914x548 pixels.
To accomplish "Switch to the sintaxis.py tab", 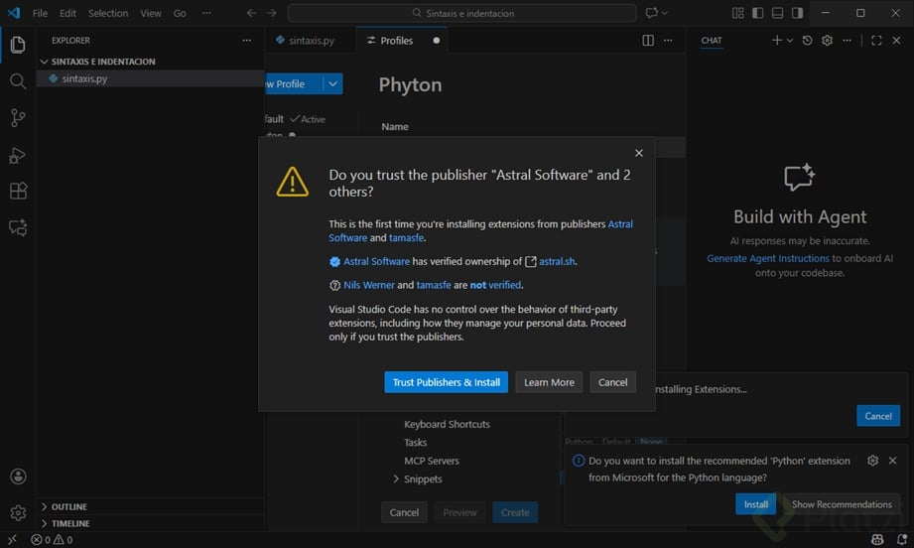I will click(311, 41).
